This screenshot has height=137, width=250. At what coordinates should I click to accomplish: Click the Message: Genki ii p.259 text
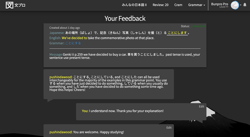(x=125, y=56)
